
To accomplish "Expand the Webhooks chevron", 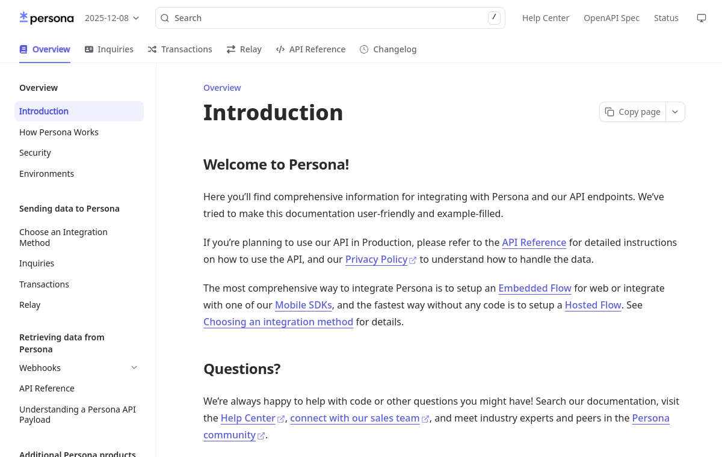I will pyautogui.click(x=134, y=367).
